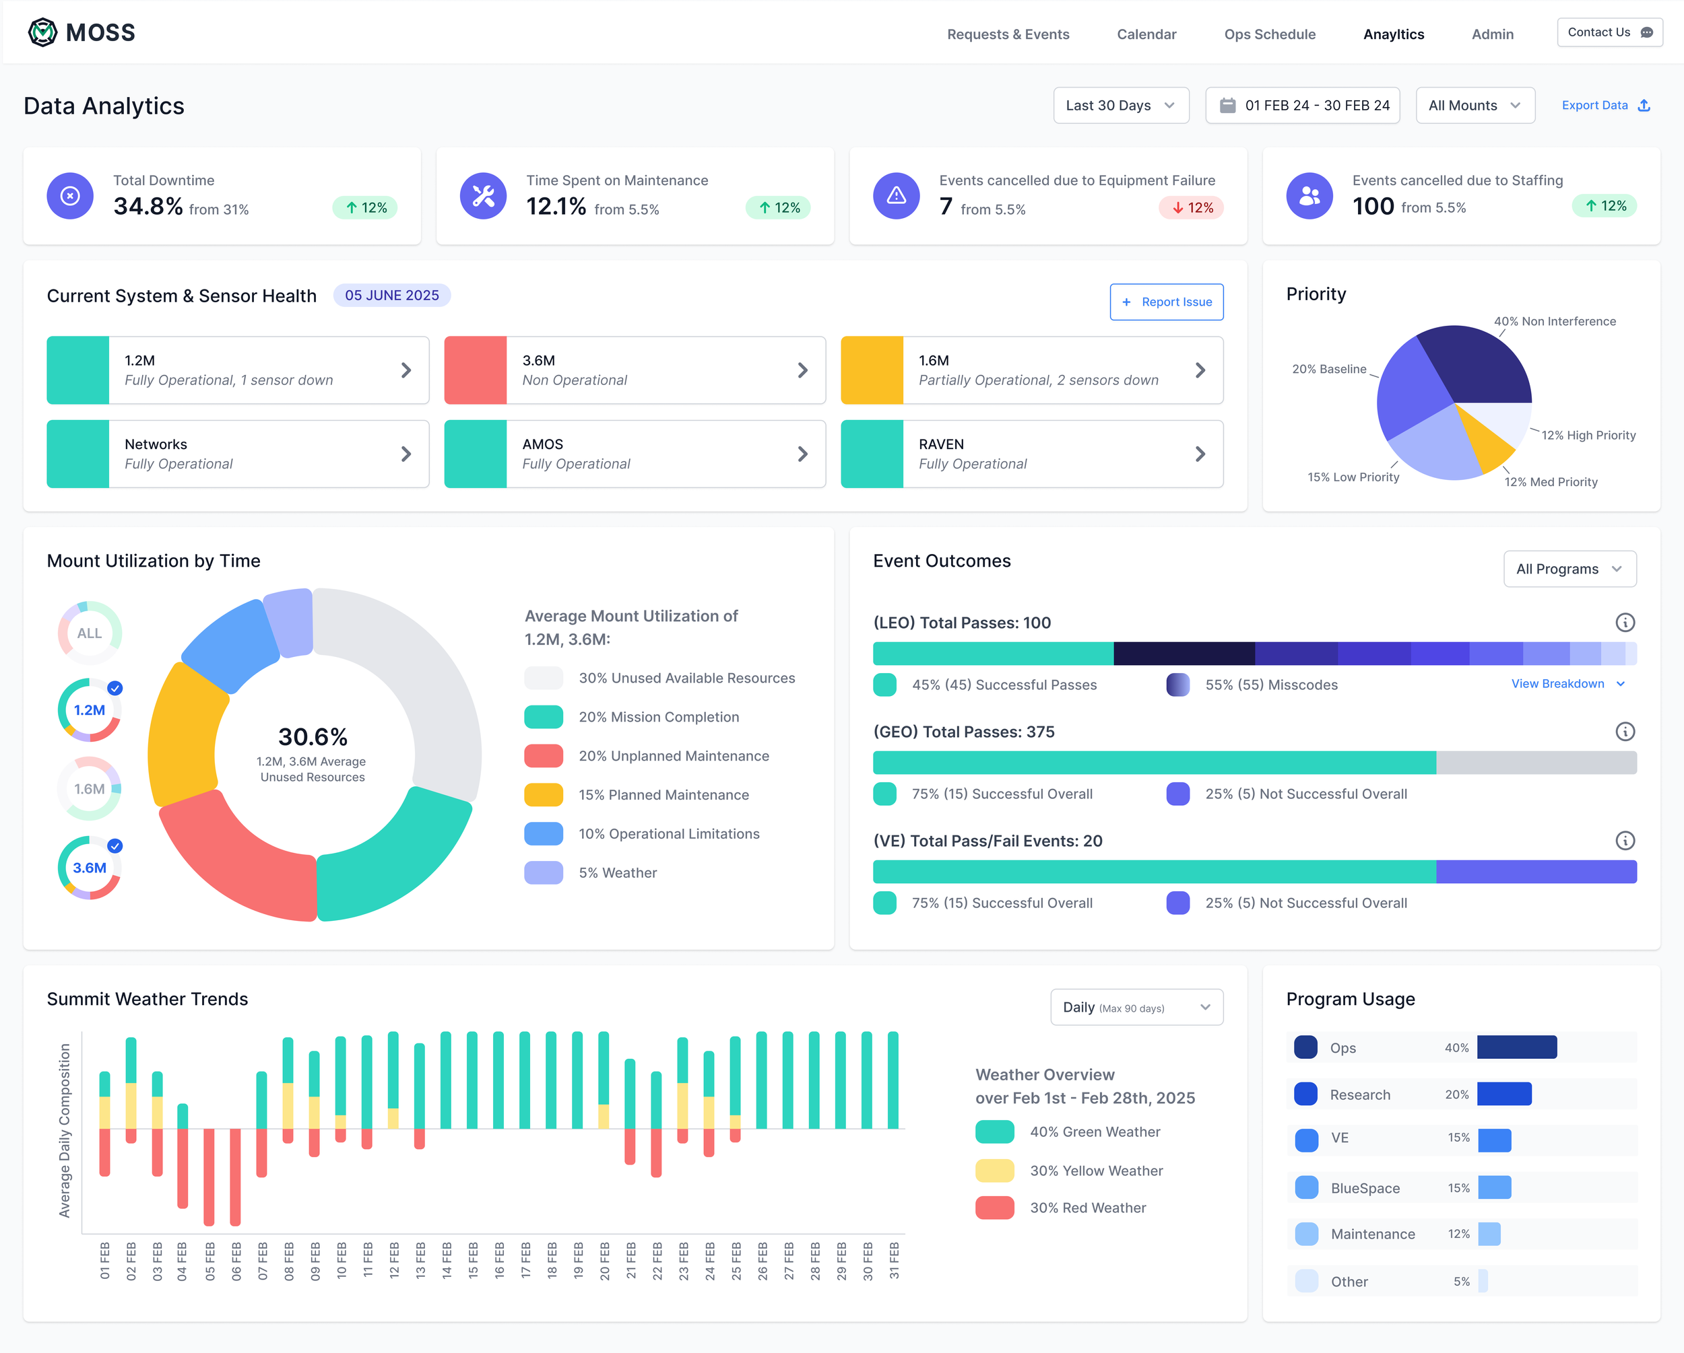This screenshot has height=1353, width=1684.
Task: Deselect the 1.2M mount ring toggle
Action: tap(90, 709)
